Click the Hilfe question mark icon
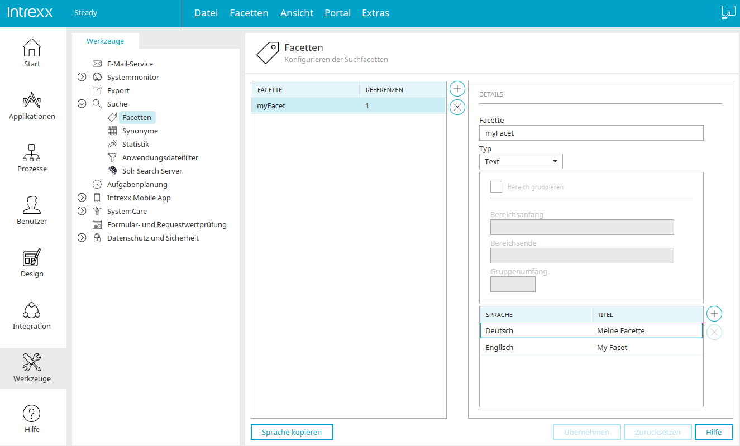This screenshot has height=446, width=740. click(32, 414)
